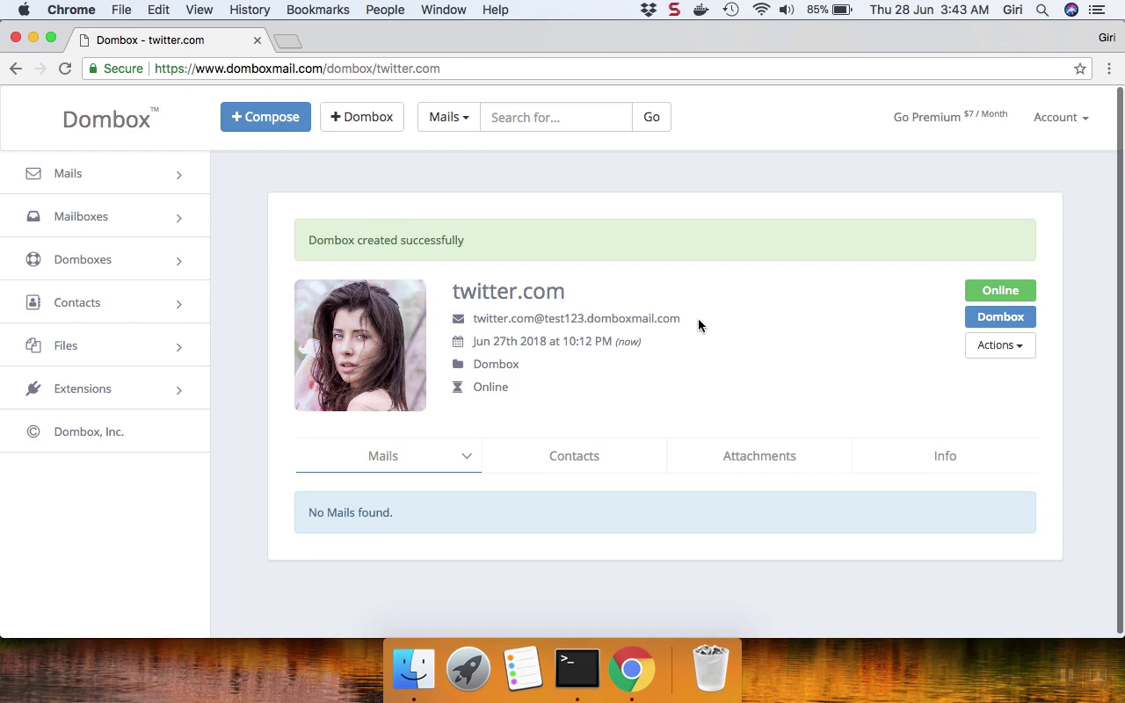The height and width of the screenshot is (703, 1125).
Task: Open the History menu in menu bar
Action: coord(250,10)
